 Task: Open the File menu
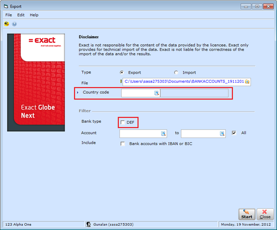9,15
